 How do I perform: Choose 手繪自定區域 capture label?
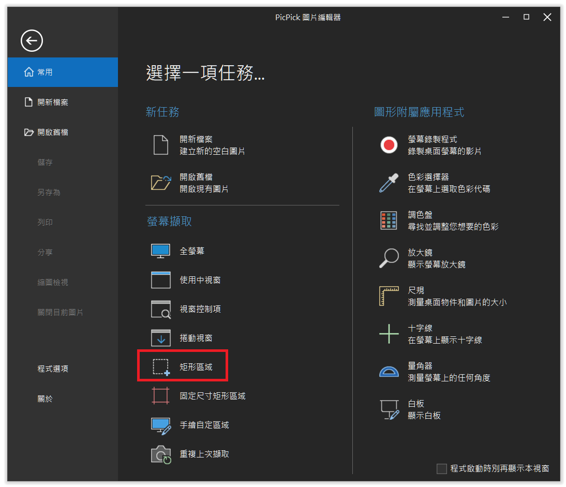tap(204, 425)
